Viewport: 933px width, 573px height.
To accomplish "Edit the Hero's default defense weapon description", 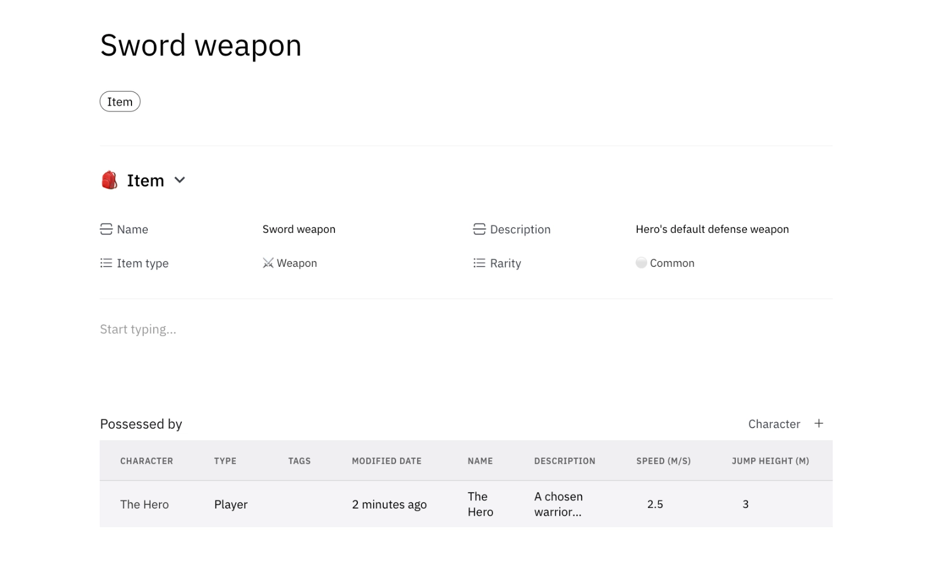I will tap(712, 229).
